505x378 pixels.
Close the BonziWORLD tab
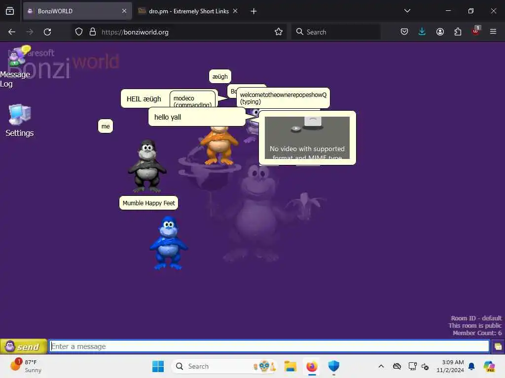tap(124, 11)
